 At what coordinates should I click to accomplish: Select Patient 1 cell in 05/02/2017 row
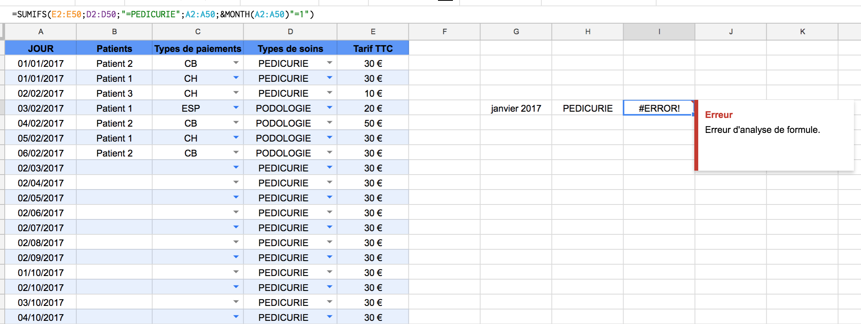tap(114, 138)
